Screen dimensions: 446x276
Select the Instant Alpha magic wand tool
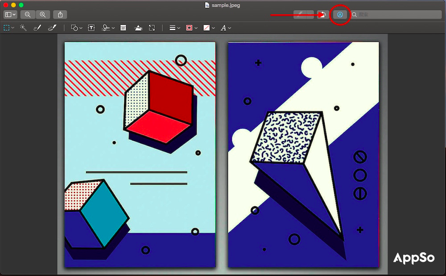click(x=23, y=28)
